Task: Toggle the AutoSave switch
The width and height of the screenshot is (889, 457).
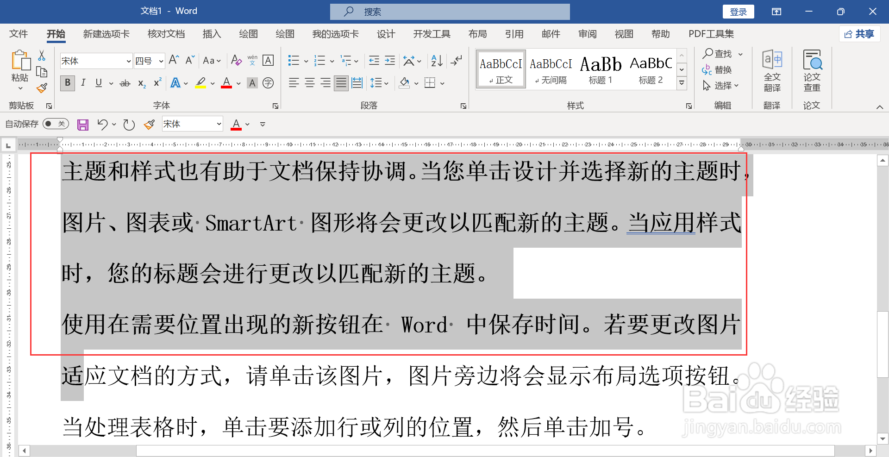Action: pos(56,124)
